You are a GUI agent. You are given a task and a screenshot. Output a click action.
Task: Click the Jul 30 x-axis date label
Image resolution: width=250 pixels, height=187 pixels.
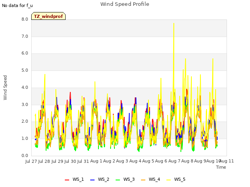(x=70, y=161)
